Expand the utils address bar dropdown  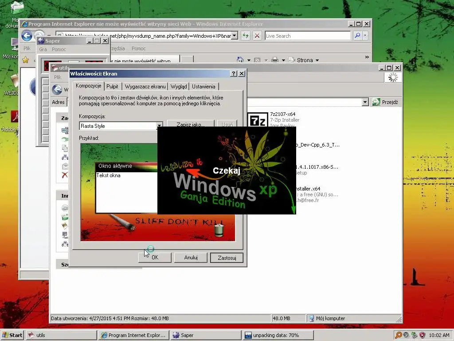tap(365, 102)
